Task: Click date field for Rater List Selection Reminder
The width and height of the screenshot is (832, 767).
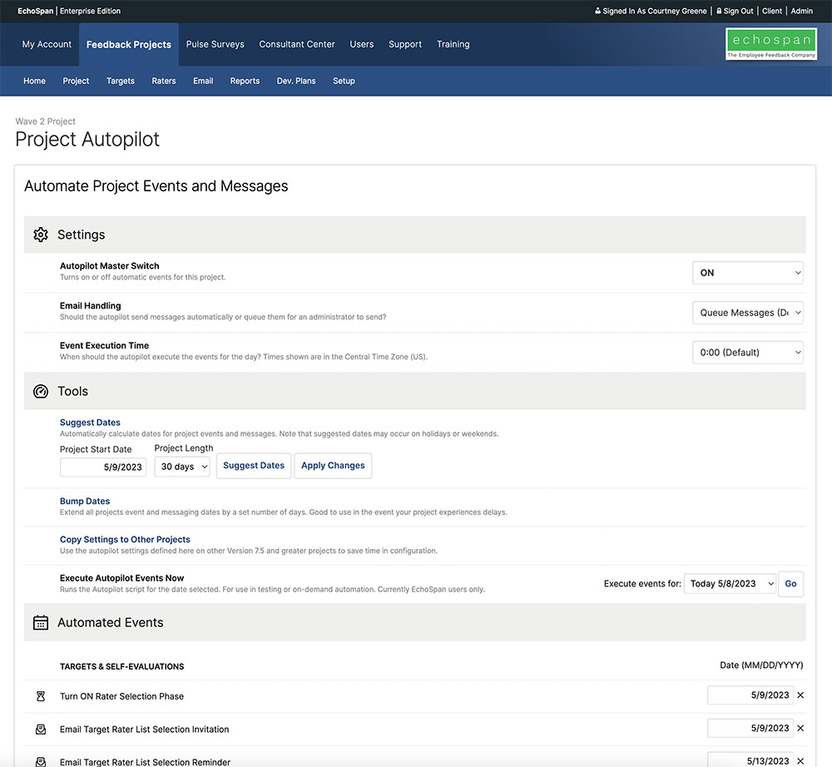Action: (x=750, y=760)
